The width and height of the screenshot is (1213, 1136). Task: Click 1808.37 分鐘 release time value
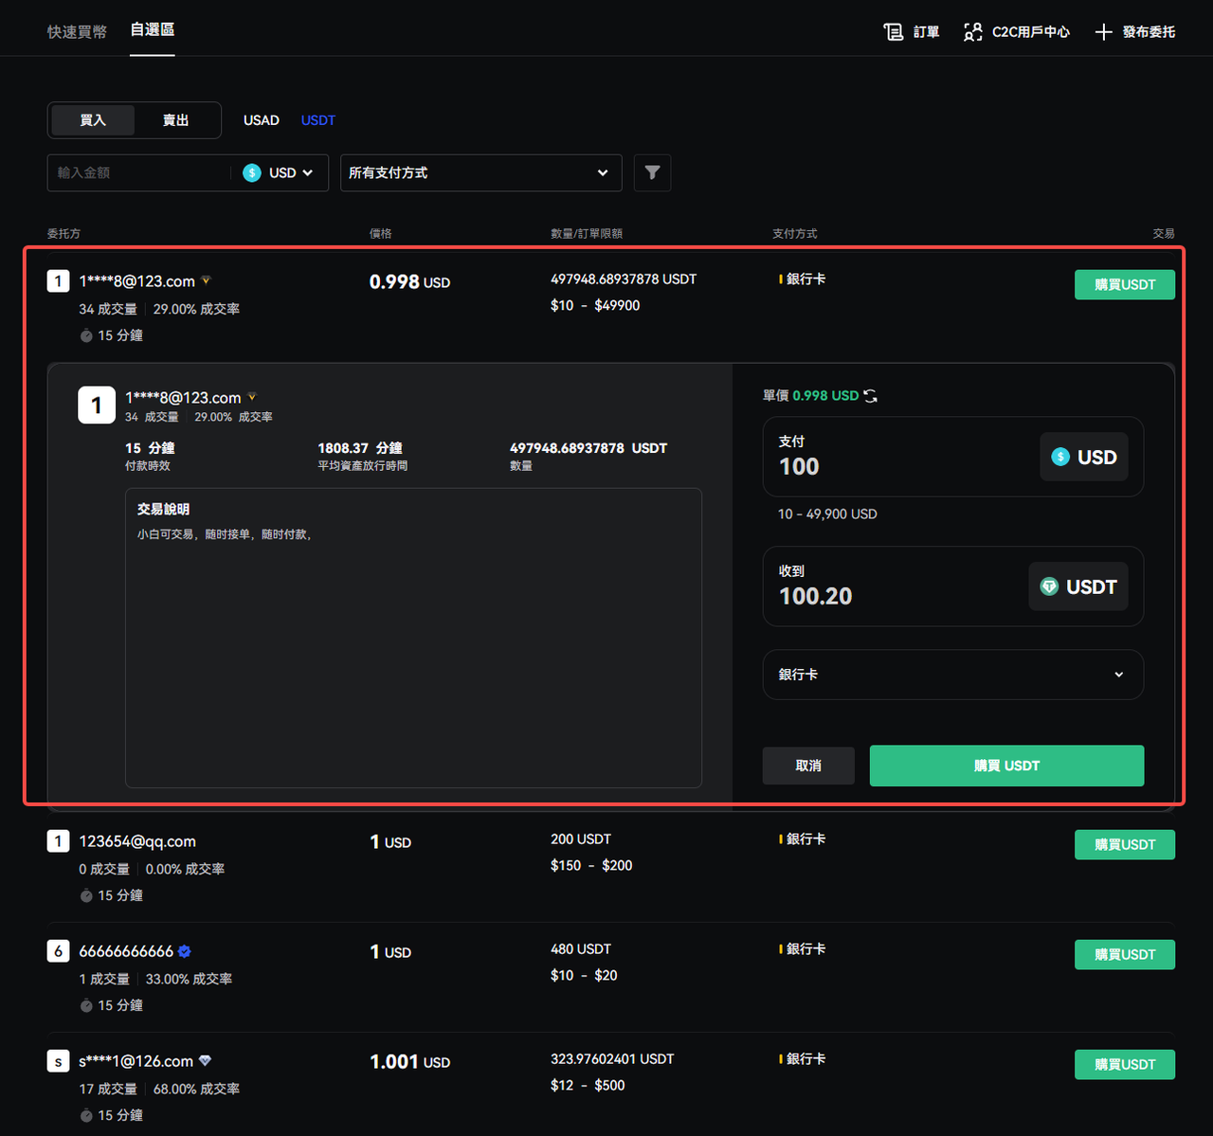(x=360, y=448)
